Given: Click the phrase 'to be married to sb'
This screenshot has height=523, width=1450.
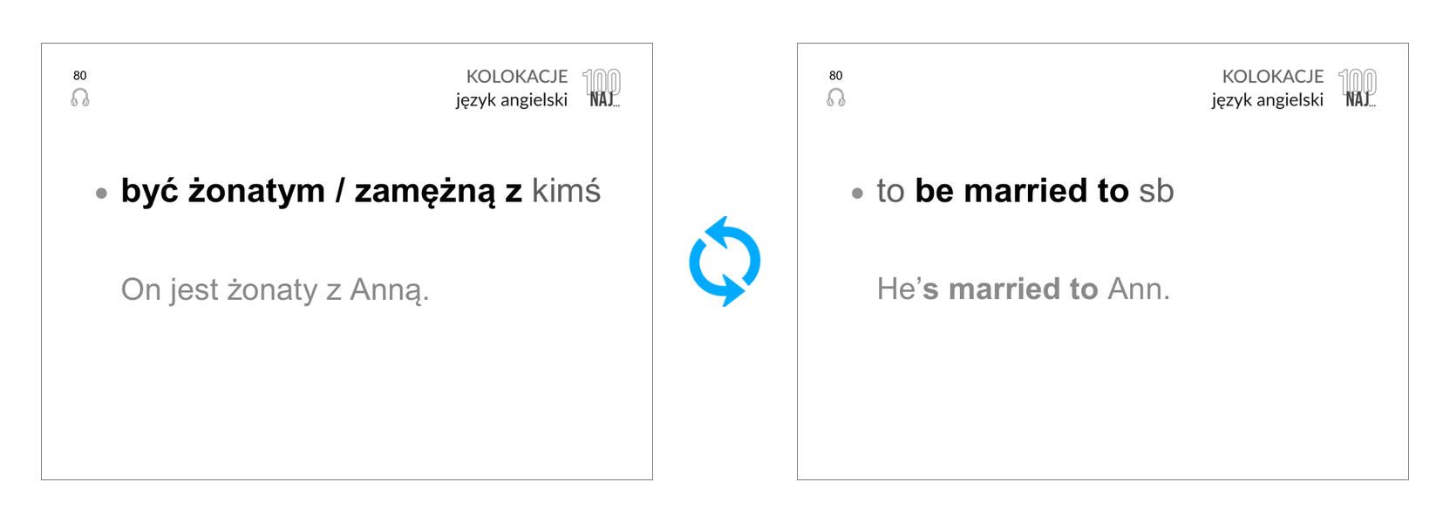Looking at the screenshot, I should 1025,191.
